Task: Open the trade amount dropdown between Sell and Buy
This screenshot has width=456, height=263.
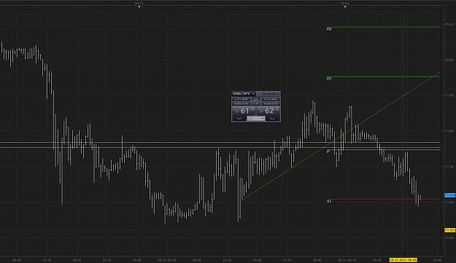Action: [x=256, y=119]
